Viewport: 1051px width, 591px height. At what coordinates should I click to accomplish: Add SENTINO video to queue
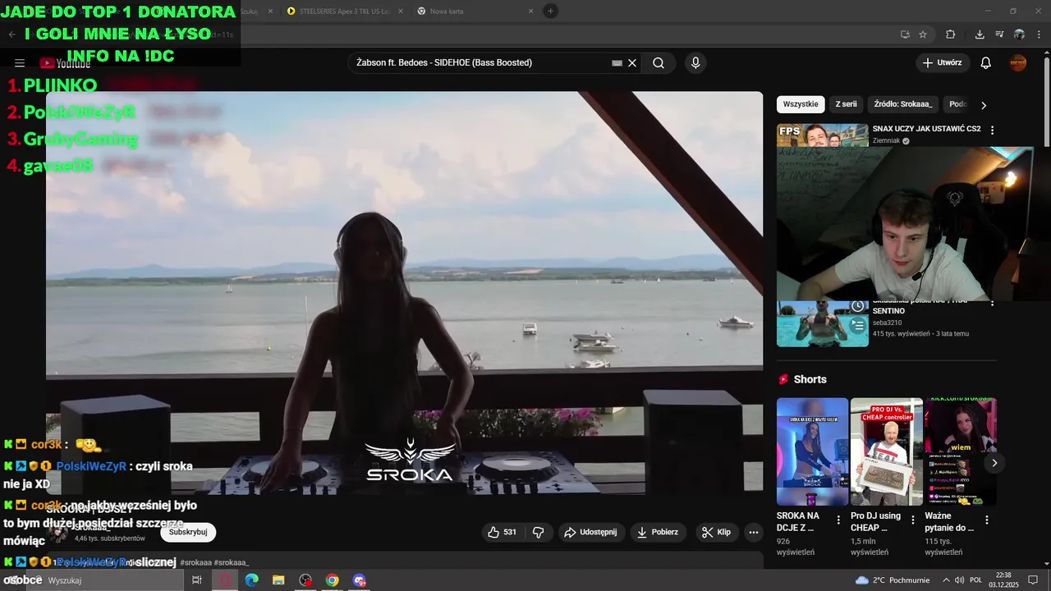click(x=857, y=325)
